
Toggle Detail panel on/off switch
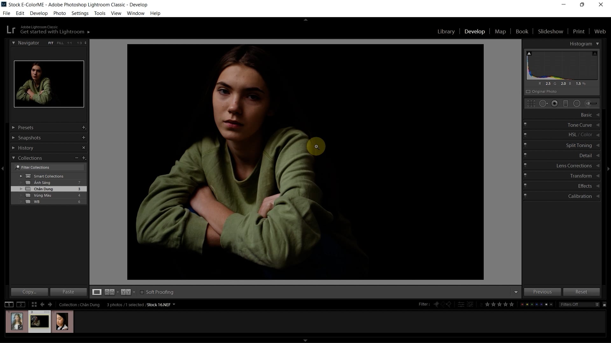(x=525, y=155)
